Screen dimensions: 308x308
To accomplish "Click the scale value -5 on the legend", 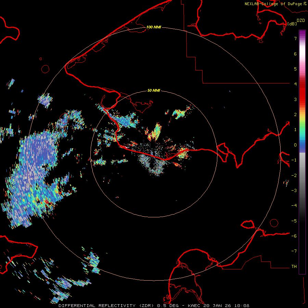I will click(294, 221).
